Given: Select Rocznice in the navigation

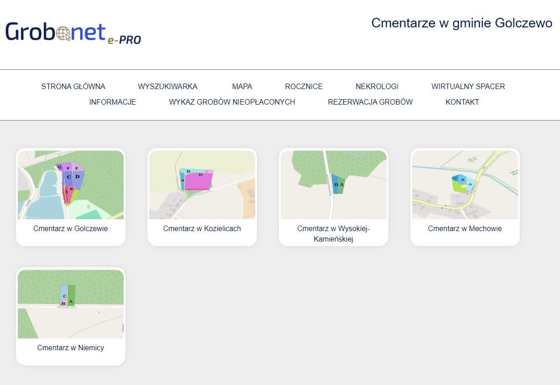Looking at the screenshot, I should [304, 86].
